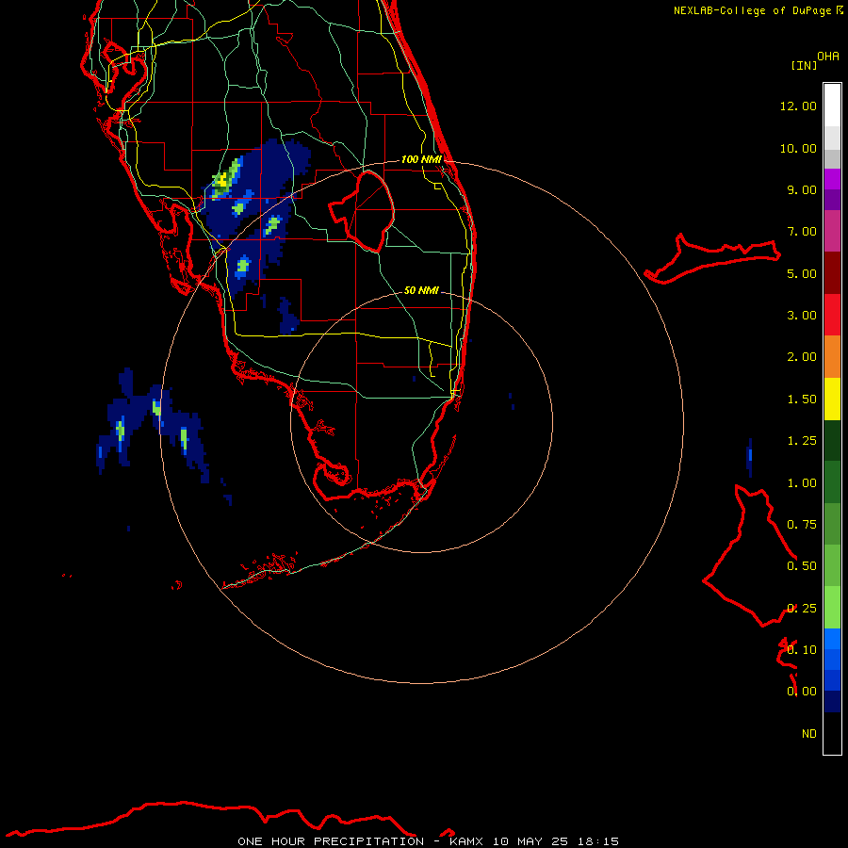
Task: Pick the black ND swatch in legend
Action: 832,733
